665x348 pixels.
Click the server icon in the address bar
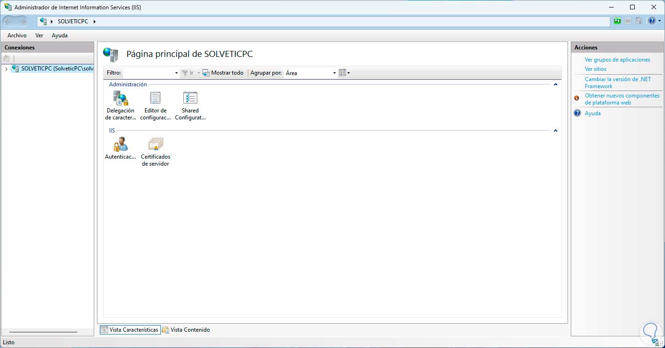coord(44,21)
